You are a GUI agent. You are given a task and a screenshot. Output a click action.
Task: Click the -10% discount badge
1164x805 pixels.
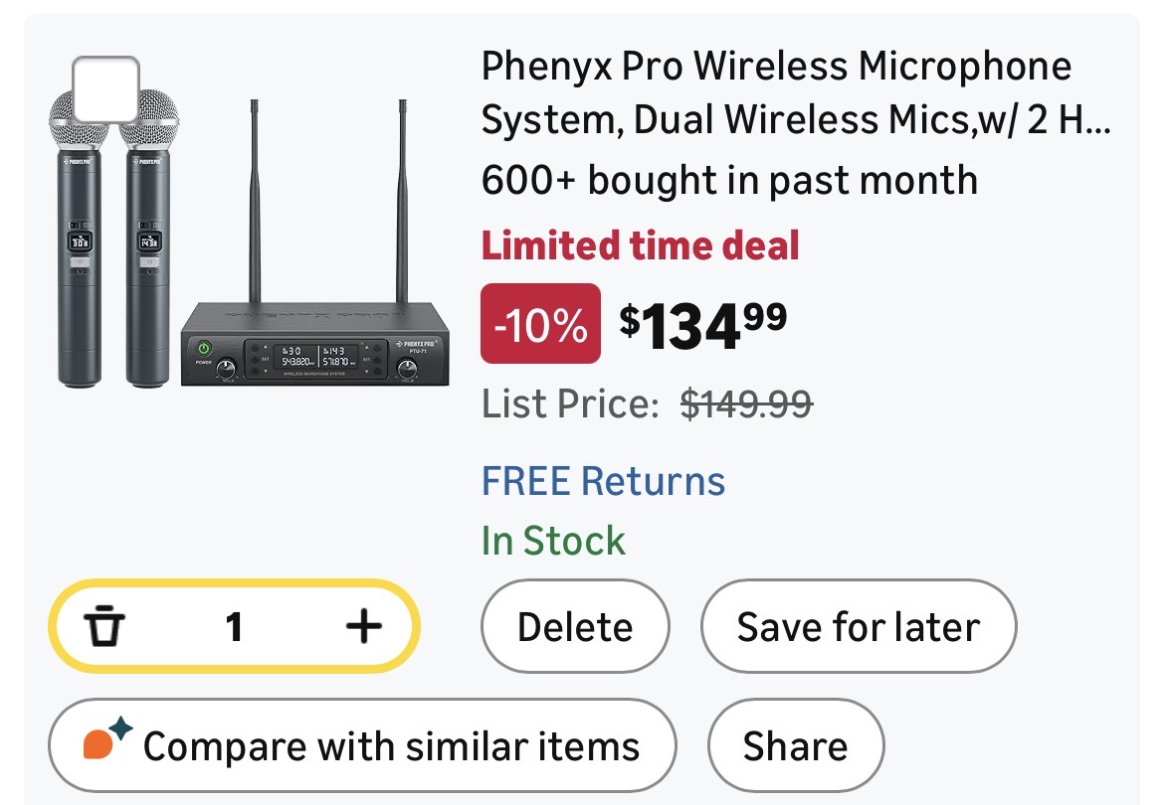pyautogui.click(x=540, y=323)
